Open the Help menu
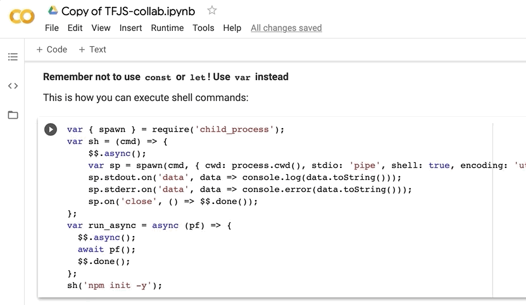 232,28
